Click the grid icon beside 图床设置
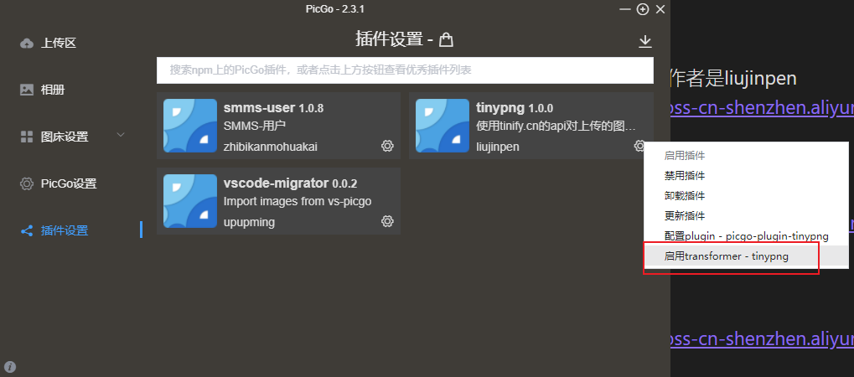 click(x=27, y=137)
